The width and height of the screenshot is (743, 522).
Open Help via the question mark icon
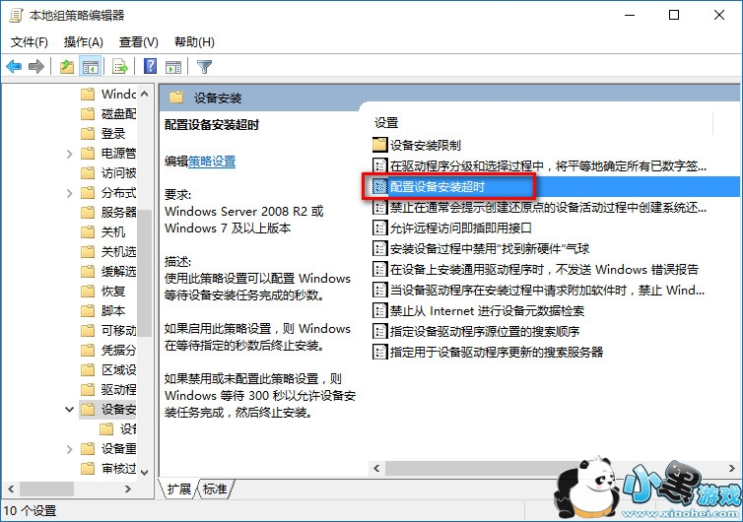(x=150, y=66)
